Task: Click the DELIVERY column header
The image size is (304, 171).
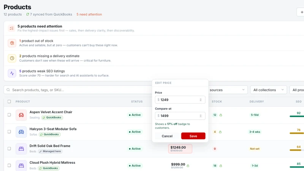Action: point(257,101)
